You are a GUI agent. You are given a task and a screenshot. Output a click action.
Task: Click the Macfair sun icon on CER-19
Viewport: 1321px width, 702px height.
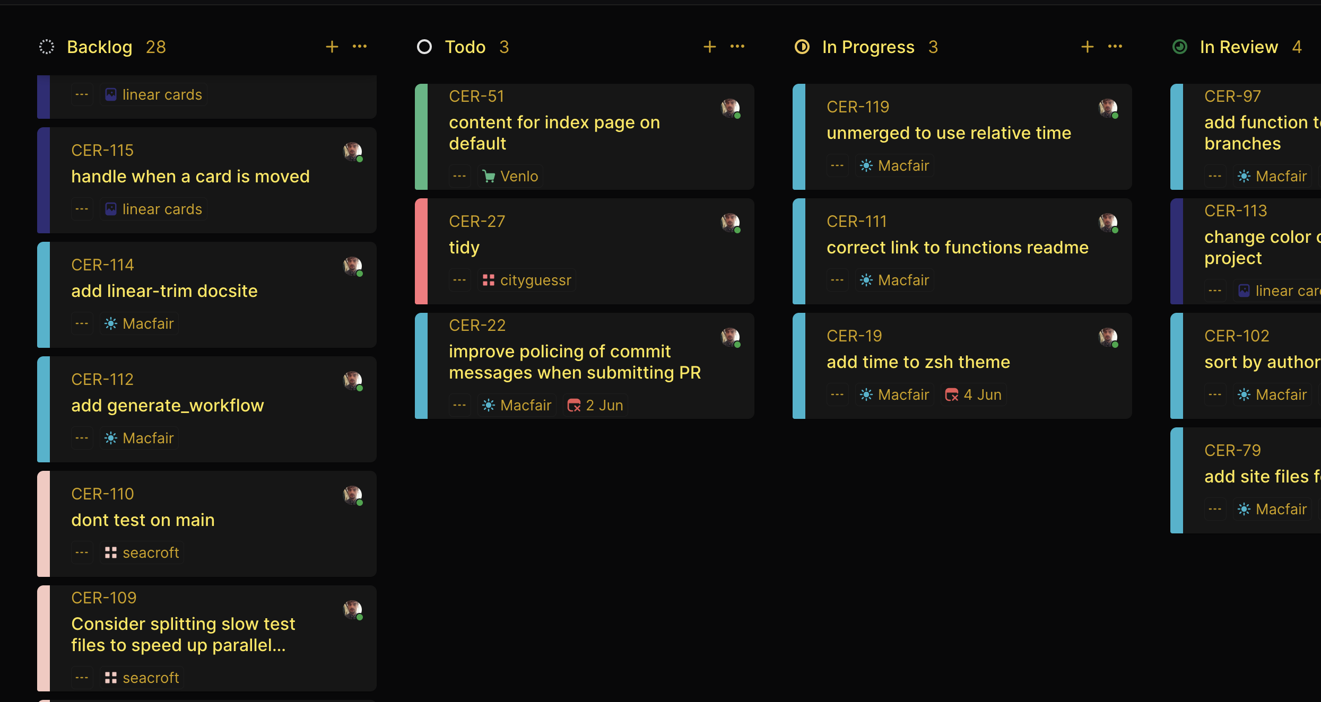(x=866, y=394)
